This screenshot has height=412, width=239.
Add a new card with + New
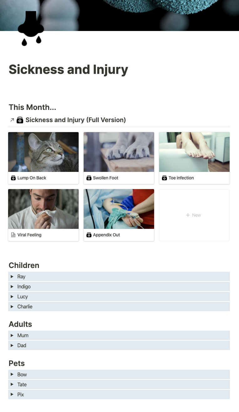[x=194, y=215]
